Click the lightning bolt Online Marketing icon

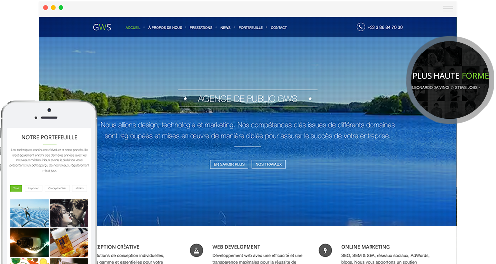[325, 250]
